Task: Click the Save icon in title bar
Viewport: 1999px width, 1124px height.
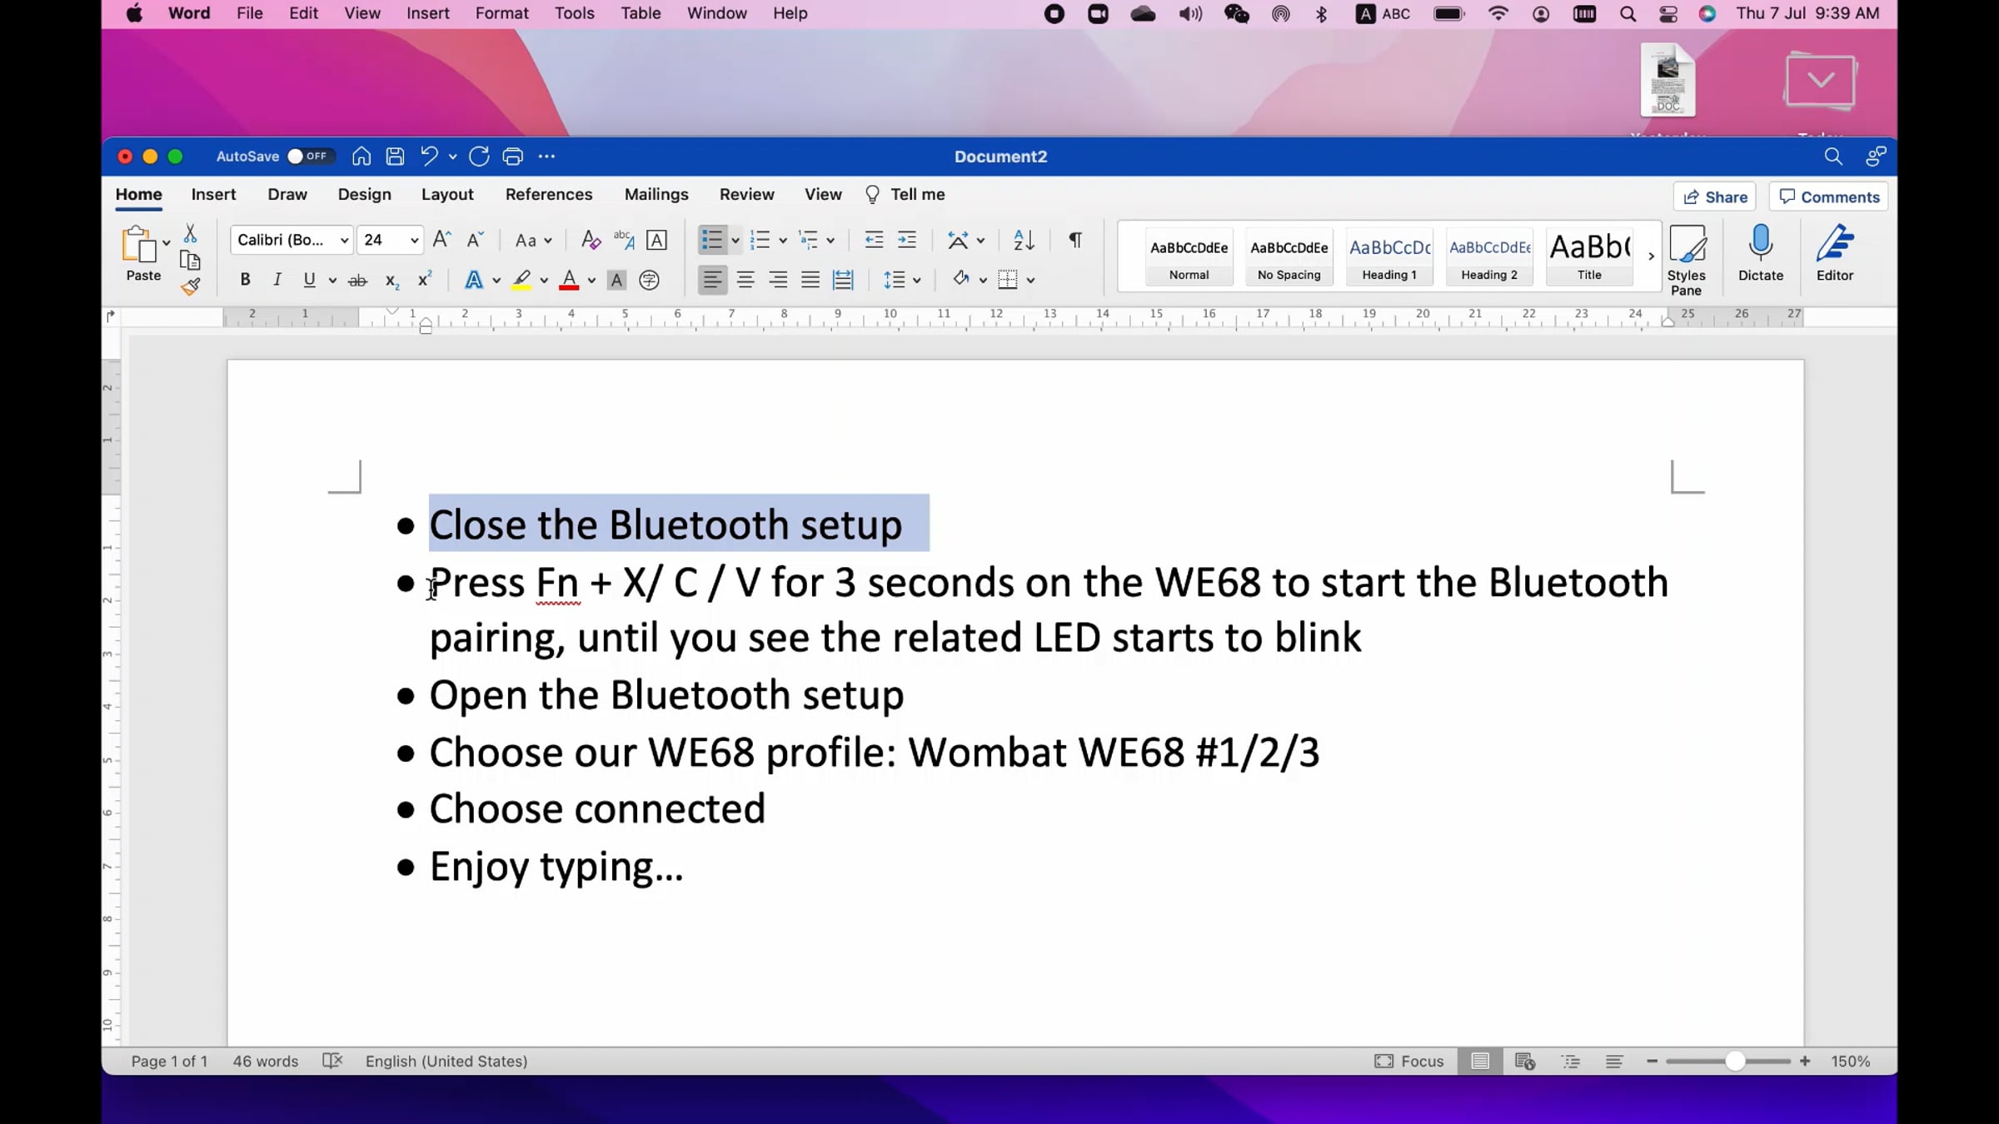Action: click(x=395, y=157)
